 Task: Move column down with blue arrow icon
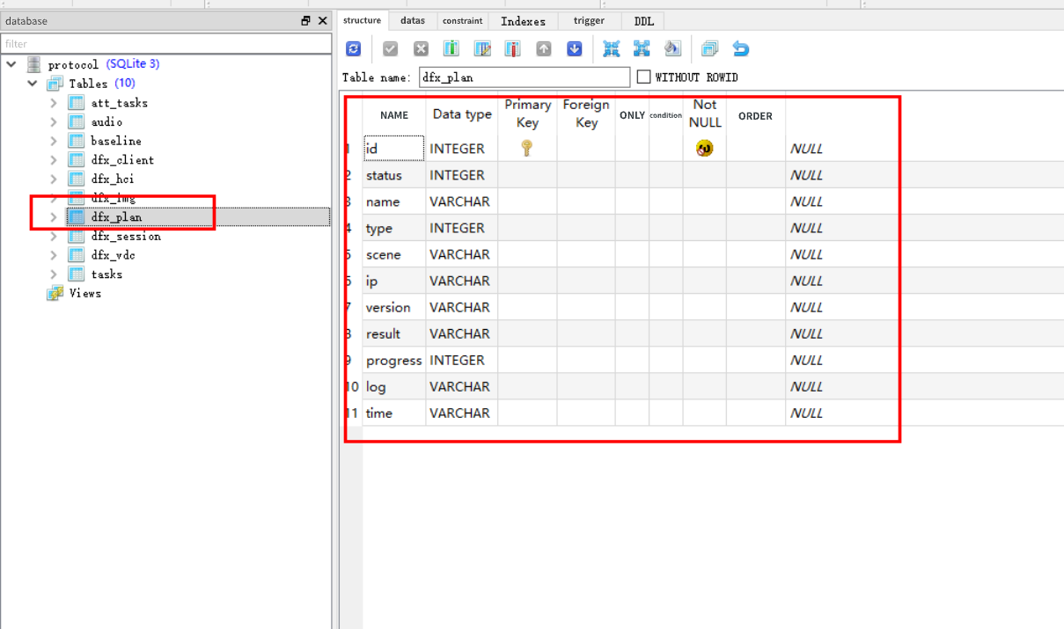point(575,49)
